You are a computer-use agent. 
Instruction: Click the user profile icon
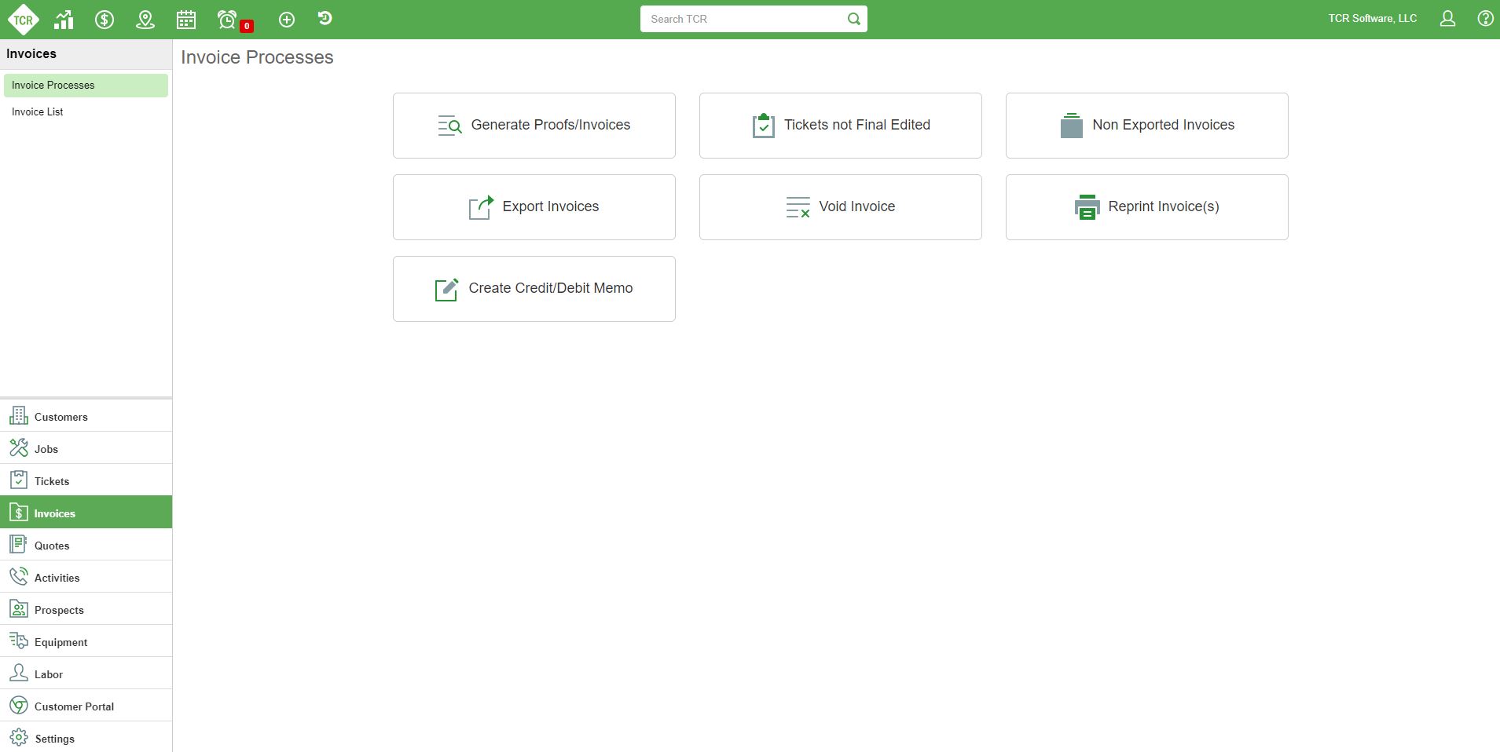(1447, 19)
